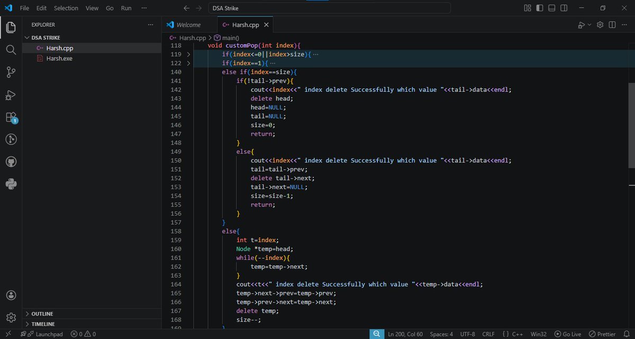
Task: Expand the folded region at line 119
Action: coord(188,55)
